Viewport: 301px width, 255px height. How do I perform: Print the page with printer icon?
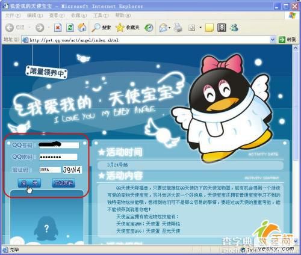click(178, 28)
